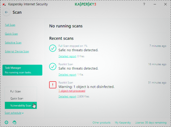Click the Full Scan green checkmark icon
The width and height of the screenshot is (171, 127).
(53, 48)
